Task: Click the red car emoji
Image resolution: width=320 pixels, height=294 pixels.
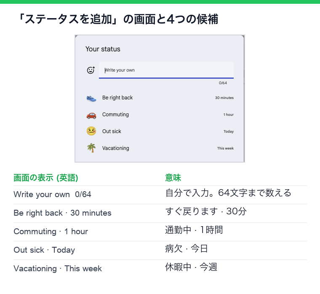Action: 91,115
